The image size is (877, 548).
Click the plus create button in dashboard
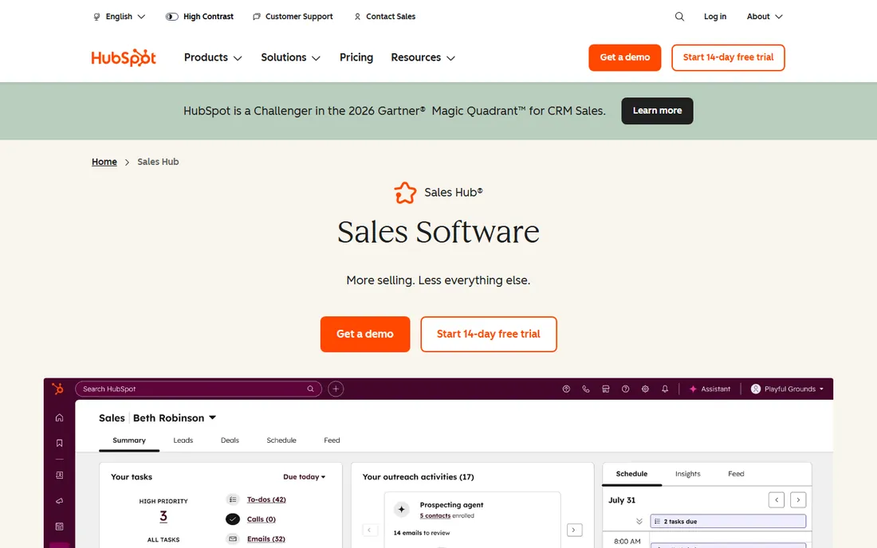pos(336,389)
